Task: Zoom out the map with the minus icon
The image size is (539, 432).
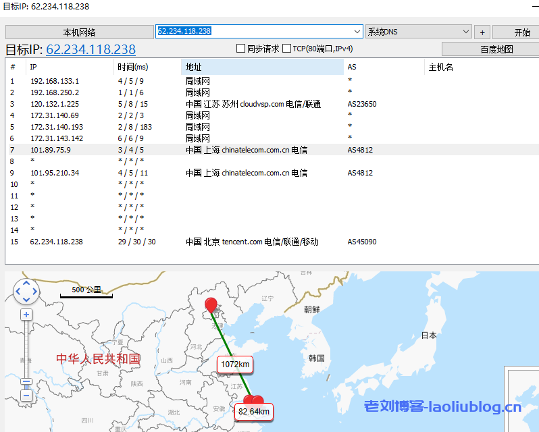Action: [26, 396]
